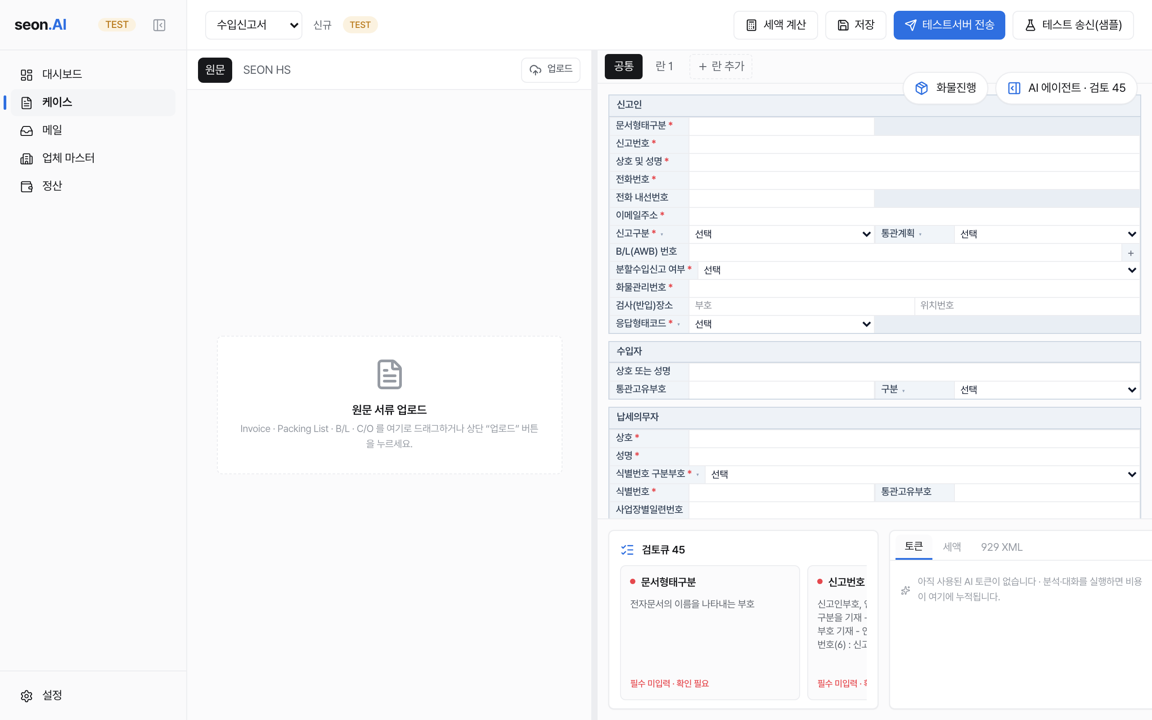The image size is (1152, 720).
Task: Open the 메일 inbox icon
Action: point(27,130)
